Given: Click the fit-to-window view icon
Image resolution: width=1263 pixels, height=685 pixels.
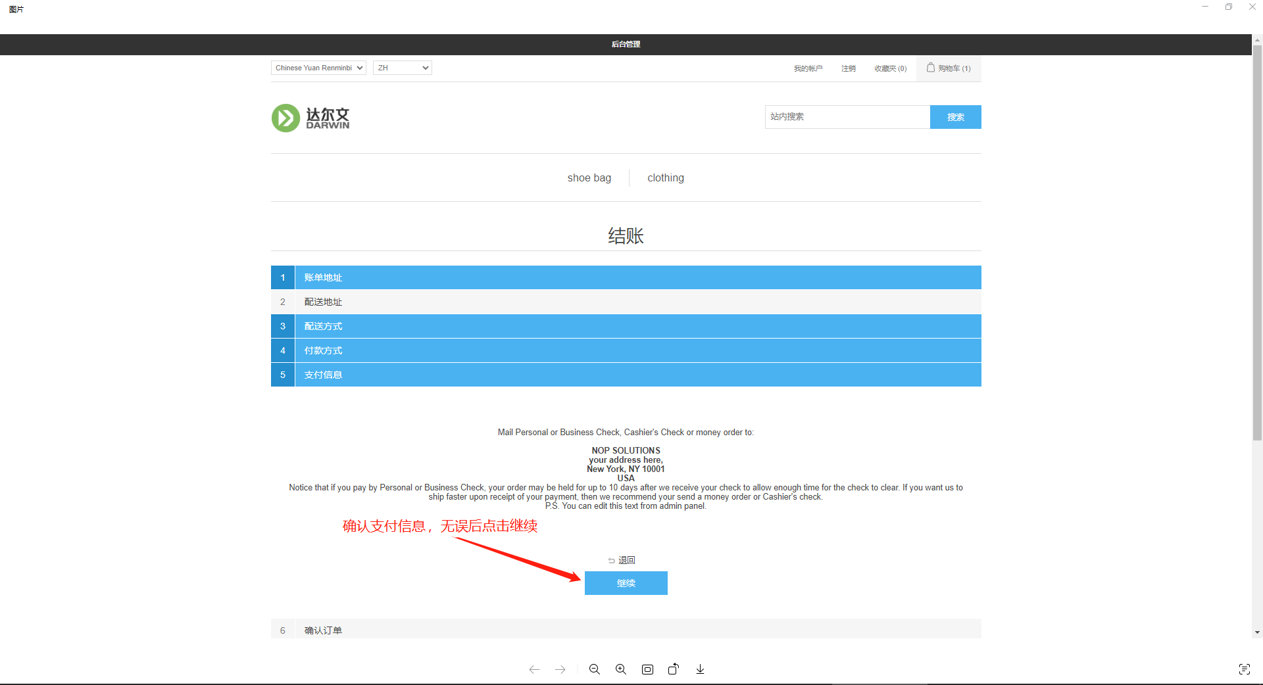Looking at the screenshot, I should [x=647, y=669].
